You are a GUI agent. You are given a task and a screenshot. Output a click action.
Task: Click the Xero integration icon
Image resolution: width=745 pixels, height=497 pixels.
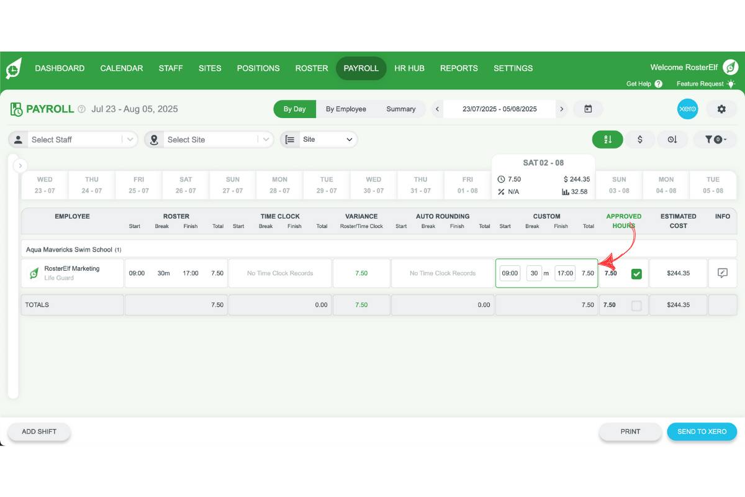point(688,109)
